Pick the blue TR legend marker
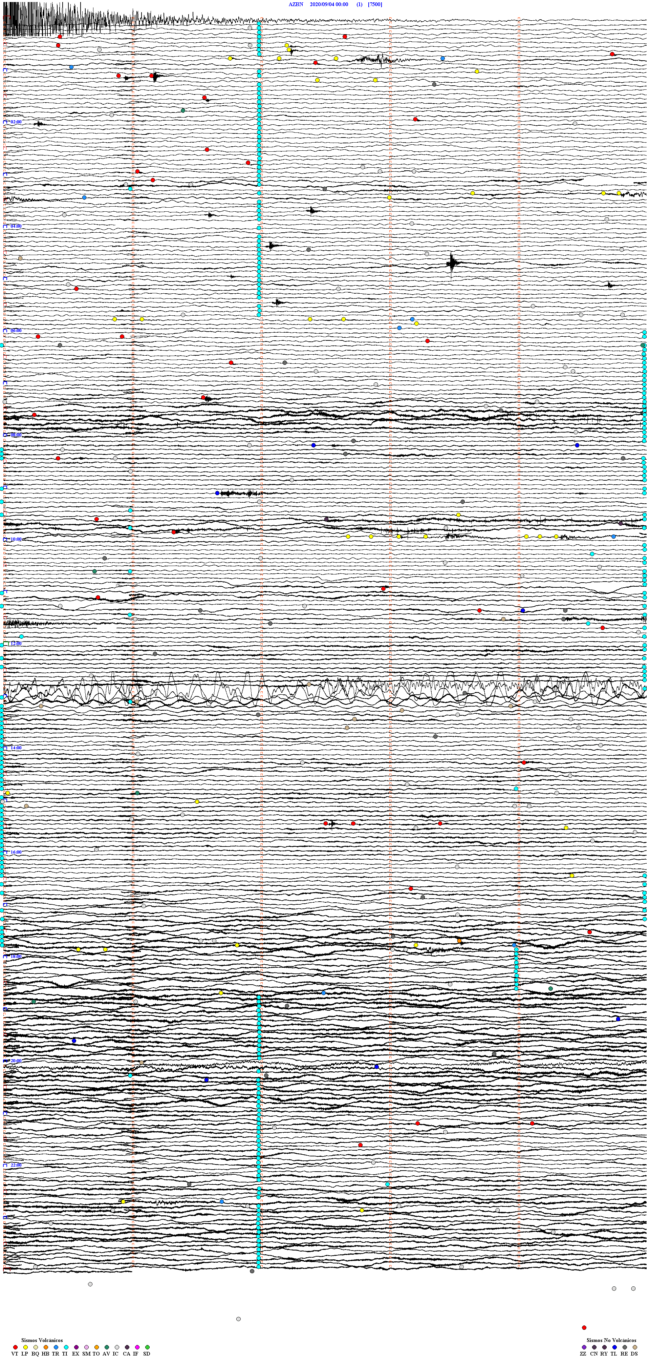Image resolution: width=650 pixels, height=1364 pixels. (56, 1347)
